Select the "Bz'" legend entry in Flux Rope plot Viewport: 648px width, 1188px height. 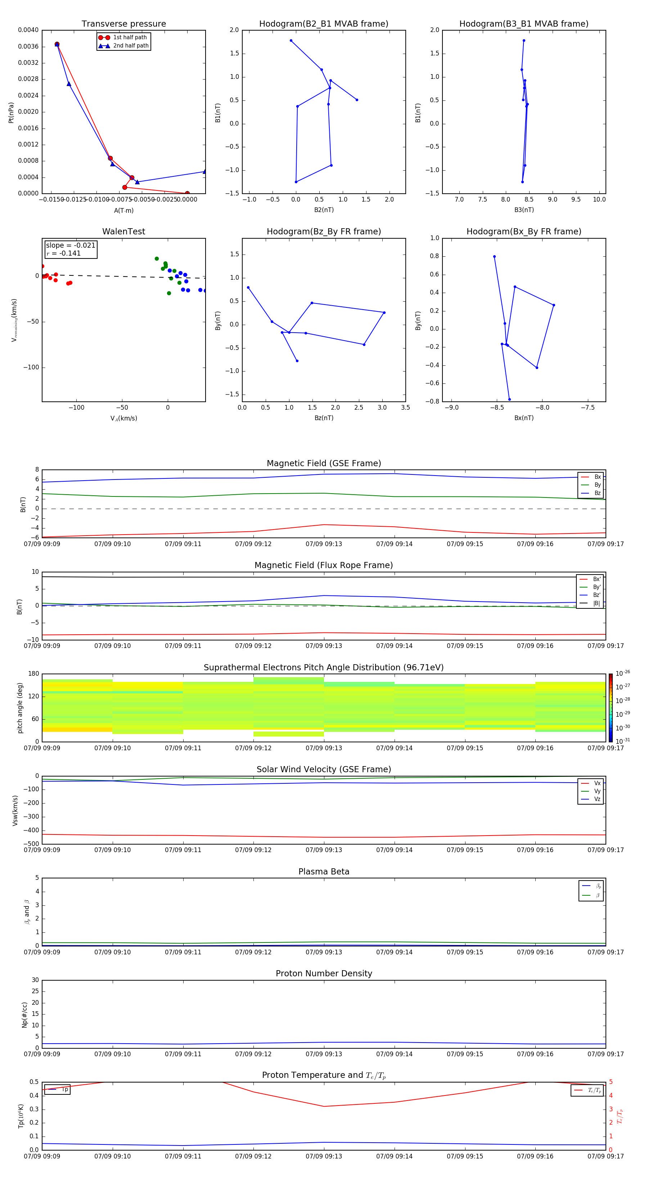(590, 595)
